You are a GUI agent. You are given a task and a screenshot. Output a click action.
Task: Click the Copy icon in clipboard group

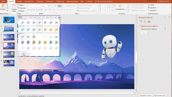click(7, 8)
